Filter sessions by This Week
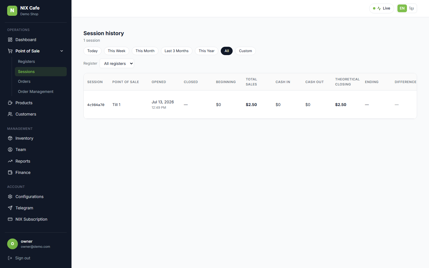This screenshot has width=429, height=268. (x=116, y=51)
